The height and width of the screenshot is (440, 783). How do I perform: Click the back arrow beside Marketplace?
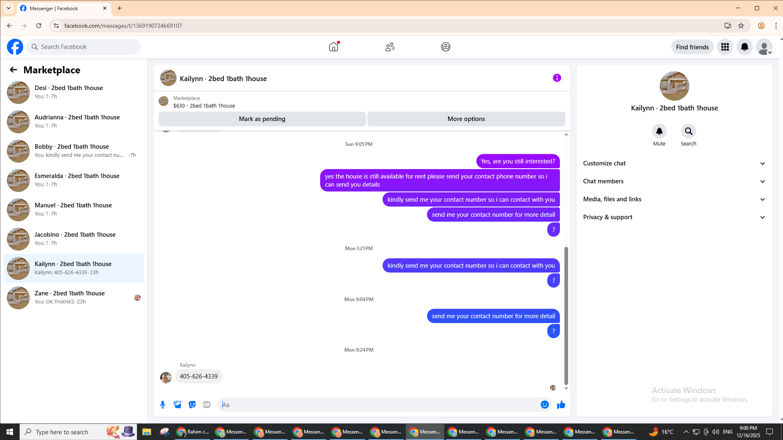point(13,70)
